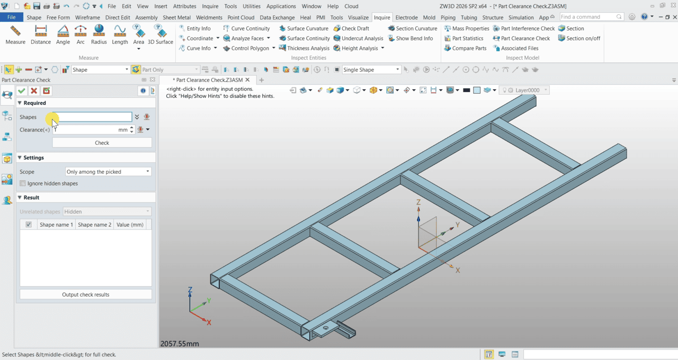Click Part Clearance Check ribbon command
678x360 pixels.
(521, 39)
